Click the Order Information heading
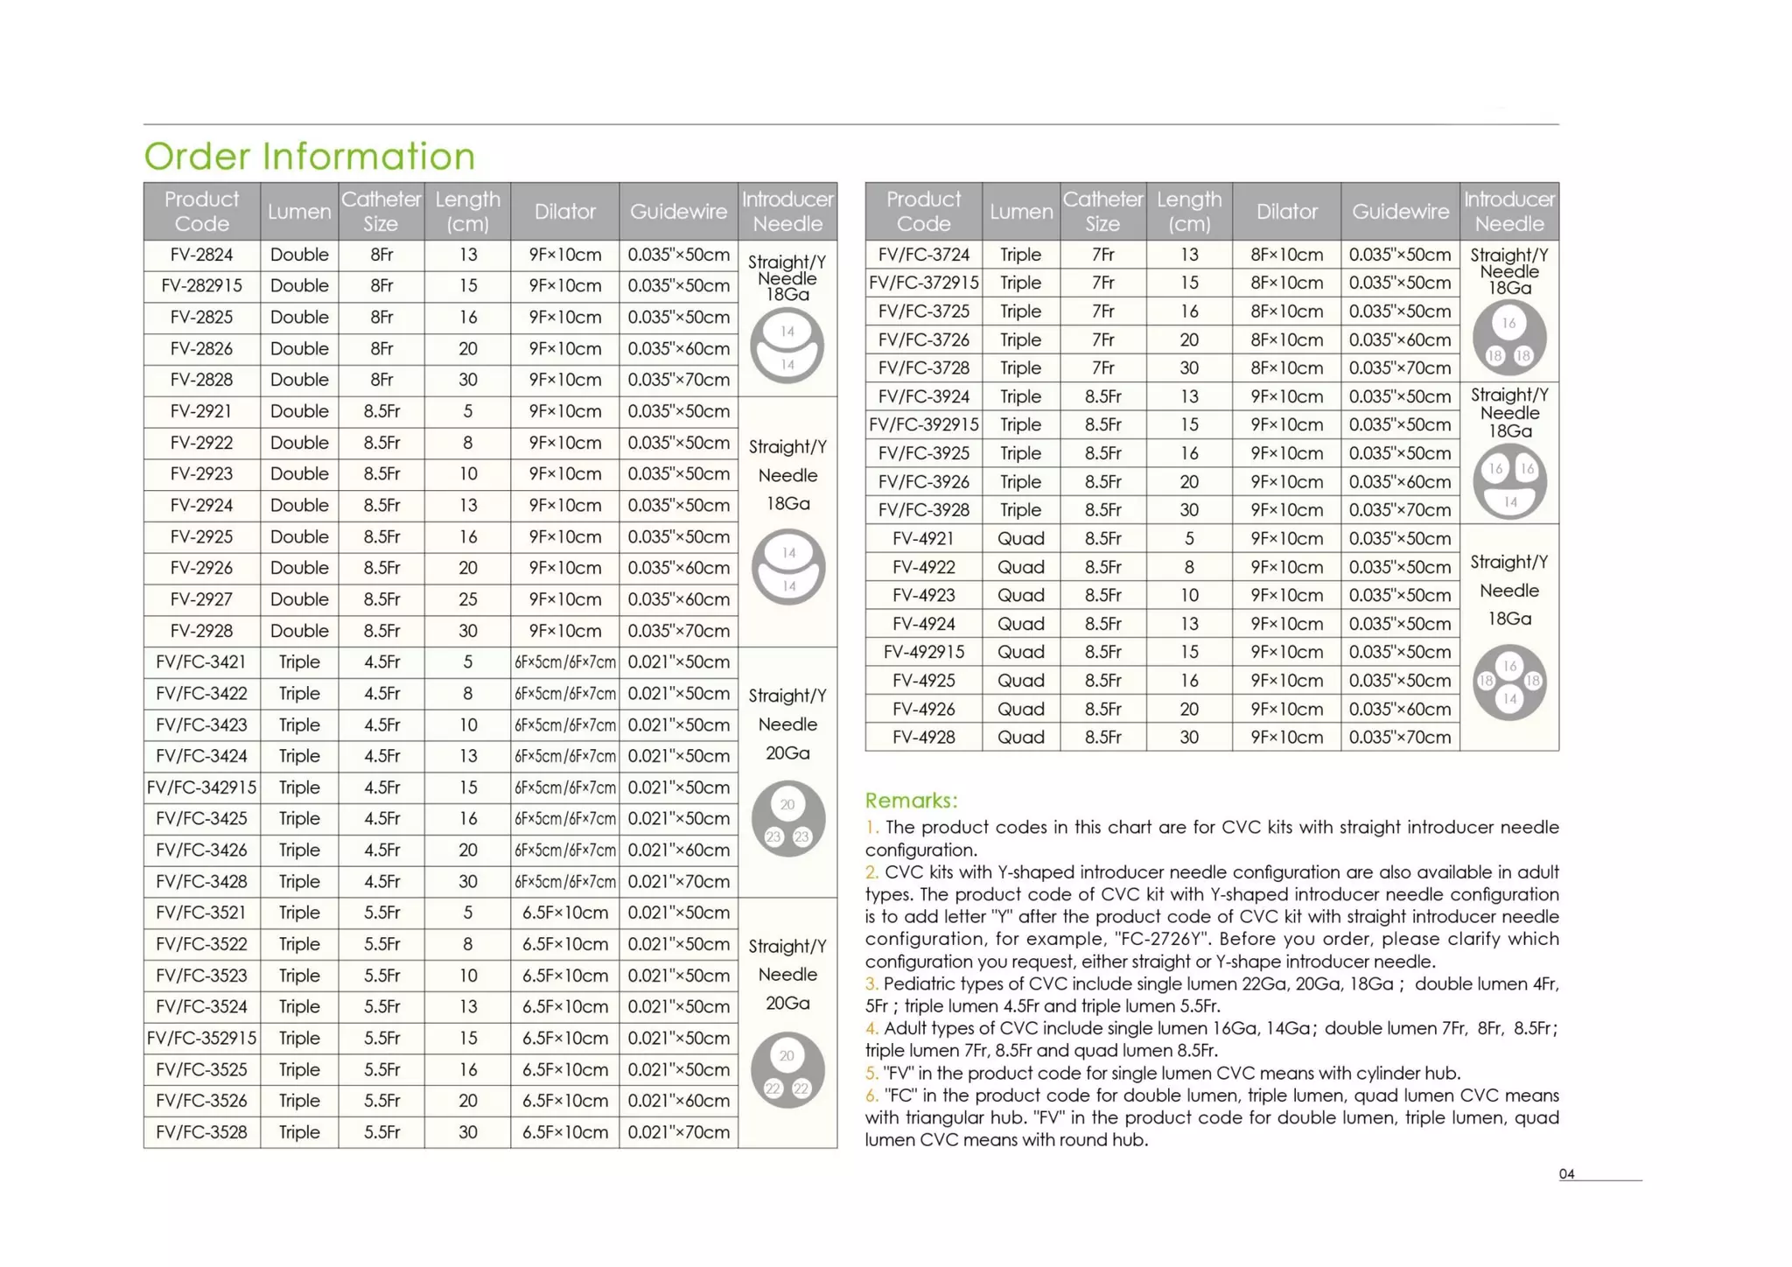Image resolution: width=1792 pixels, height=1267 pixels. coord(310,157)
